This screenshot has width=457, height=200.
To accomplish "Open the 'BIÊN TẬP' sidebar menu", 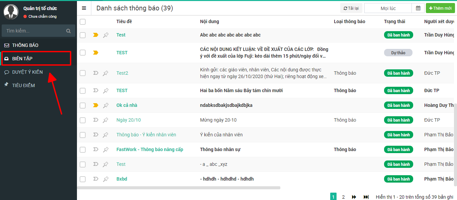I will (22, 59).
